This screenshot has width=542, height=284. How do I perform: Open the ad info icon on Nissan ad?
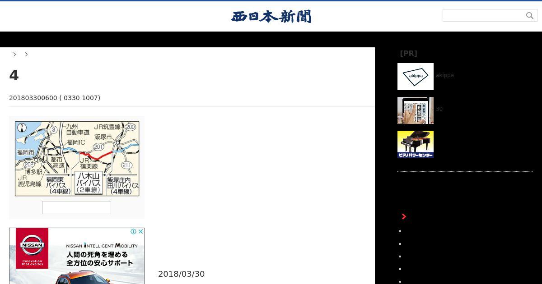133,231
